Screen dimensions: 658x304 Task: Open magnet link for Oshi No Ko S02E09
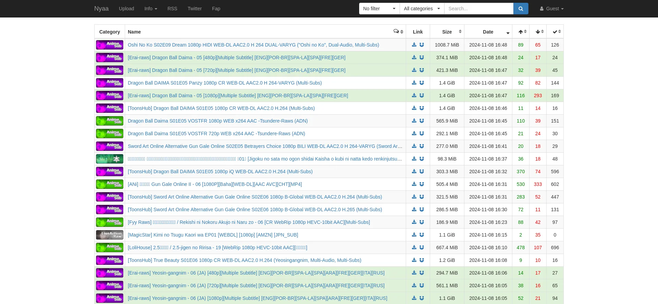(x=422, y=45)
